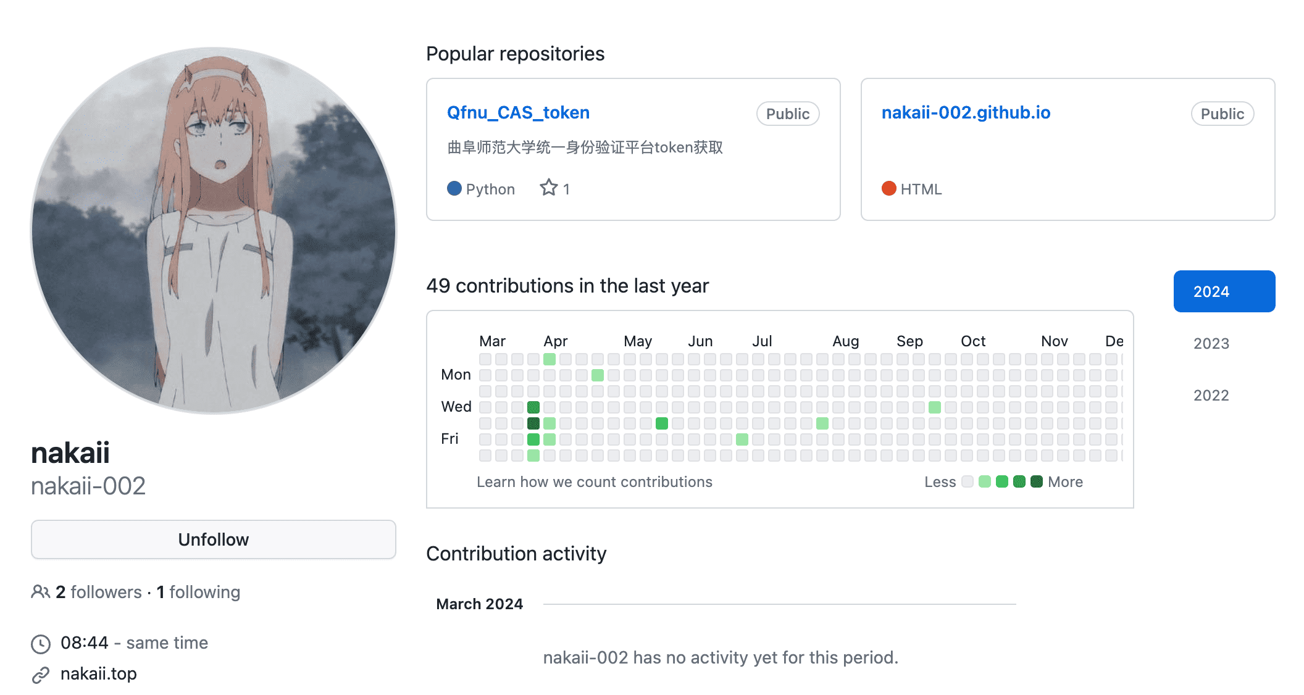Switch to the 2023 contributions year
The image size is (1304, 695).
pyautogui.click(x=1211, y=343)
